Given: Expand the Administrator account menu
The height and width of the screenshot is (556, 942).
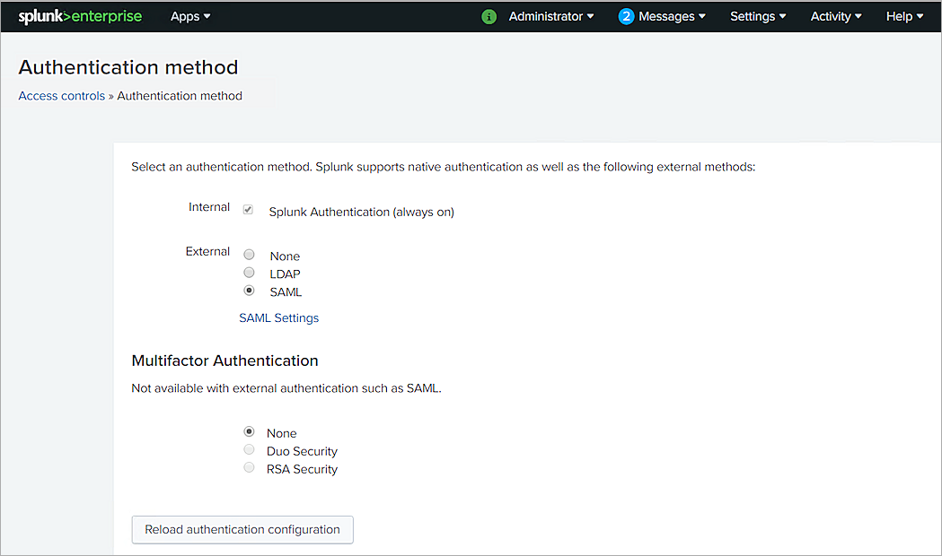Looking at the screenshot, I should coord(550,16).
